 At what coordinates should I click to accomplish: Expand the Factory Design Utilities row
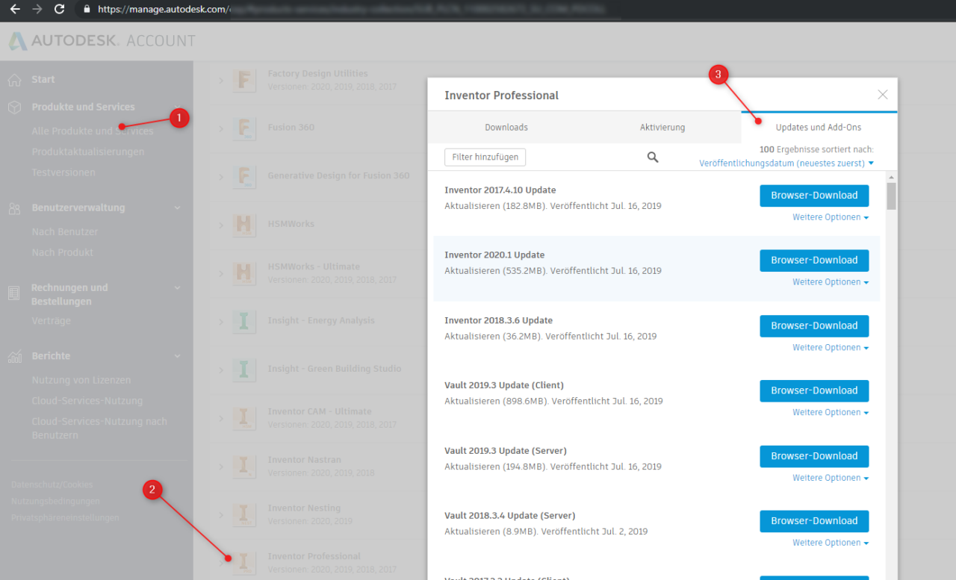point(221,80)
